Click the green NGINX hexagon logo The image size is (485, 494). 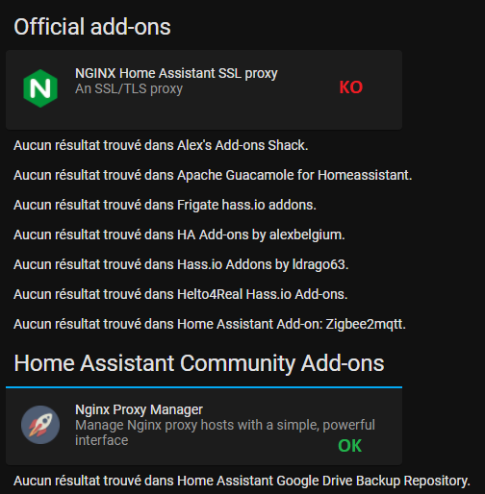click(40, 88)
